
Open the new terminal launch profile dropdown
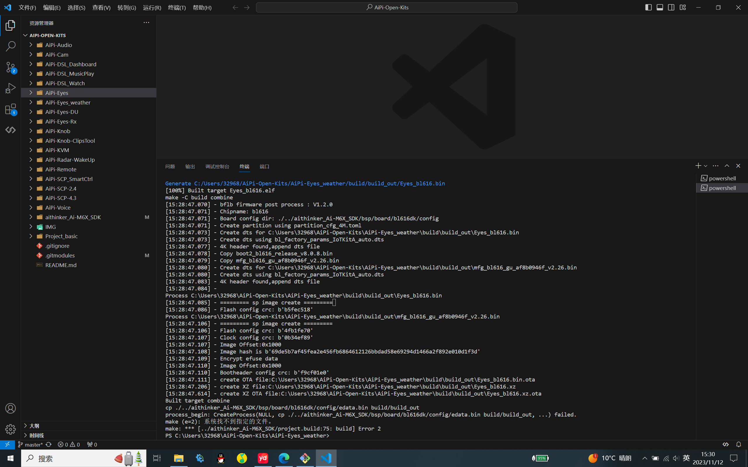706,166
